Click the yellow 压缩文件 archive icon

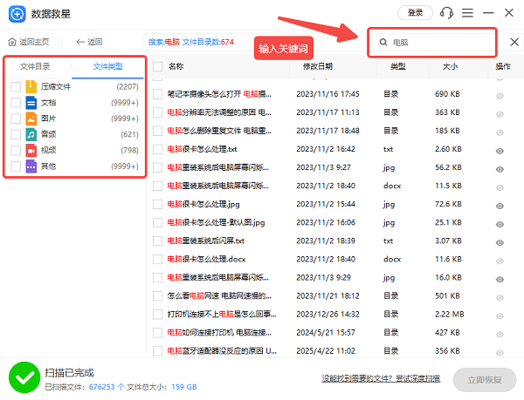click(x=31, y=87)
